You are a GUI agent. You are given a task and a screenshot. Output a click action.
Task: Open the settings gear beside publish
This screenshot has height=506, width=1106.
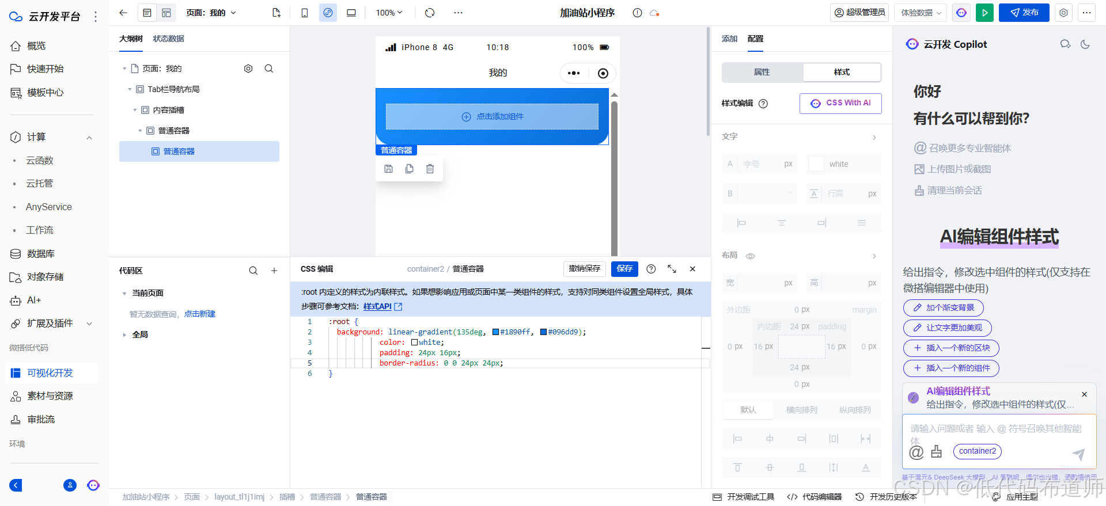coord(1063,13)
